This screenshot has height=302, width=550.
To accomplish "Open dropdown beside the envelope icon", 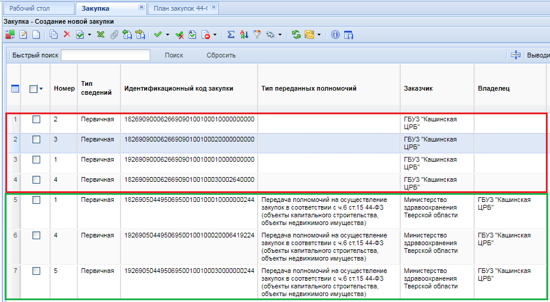I will pyautogui.click(x=319, y=35).
